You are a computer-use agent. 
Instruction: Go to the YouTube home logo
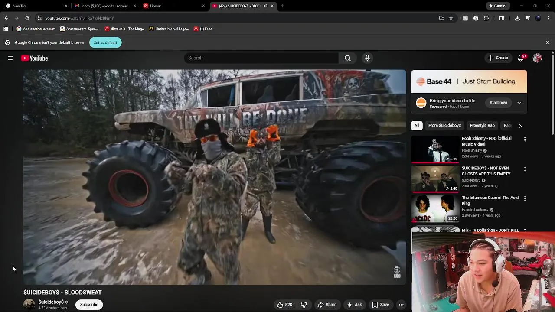tap(34, 58)
